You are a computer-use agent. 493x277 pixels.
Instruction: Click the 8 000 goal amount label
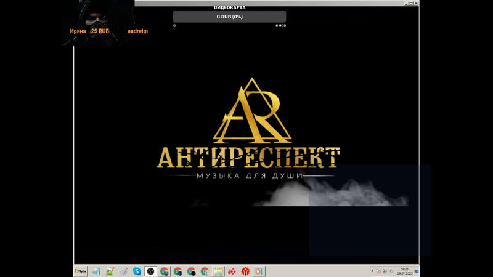point(281,26)
